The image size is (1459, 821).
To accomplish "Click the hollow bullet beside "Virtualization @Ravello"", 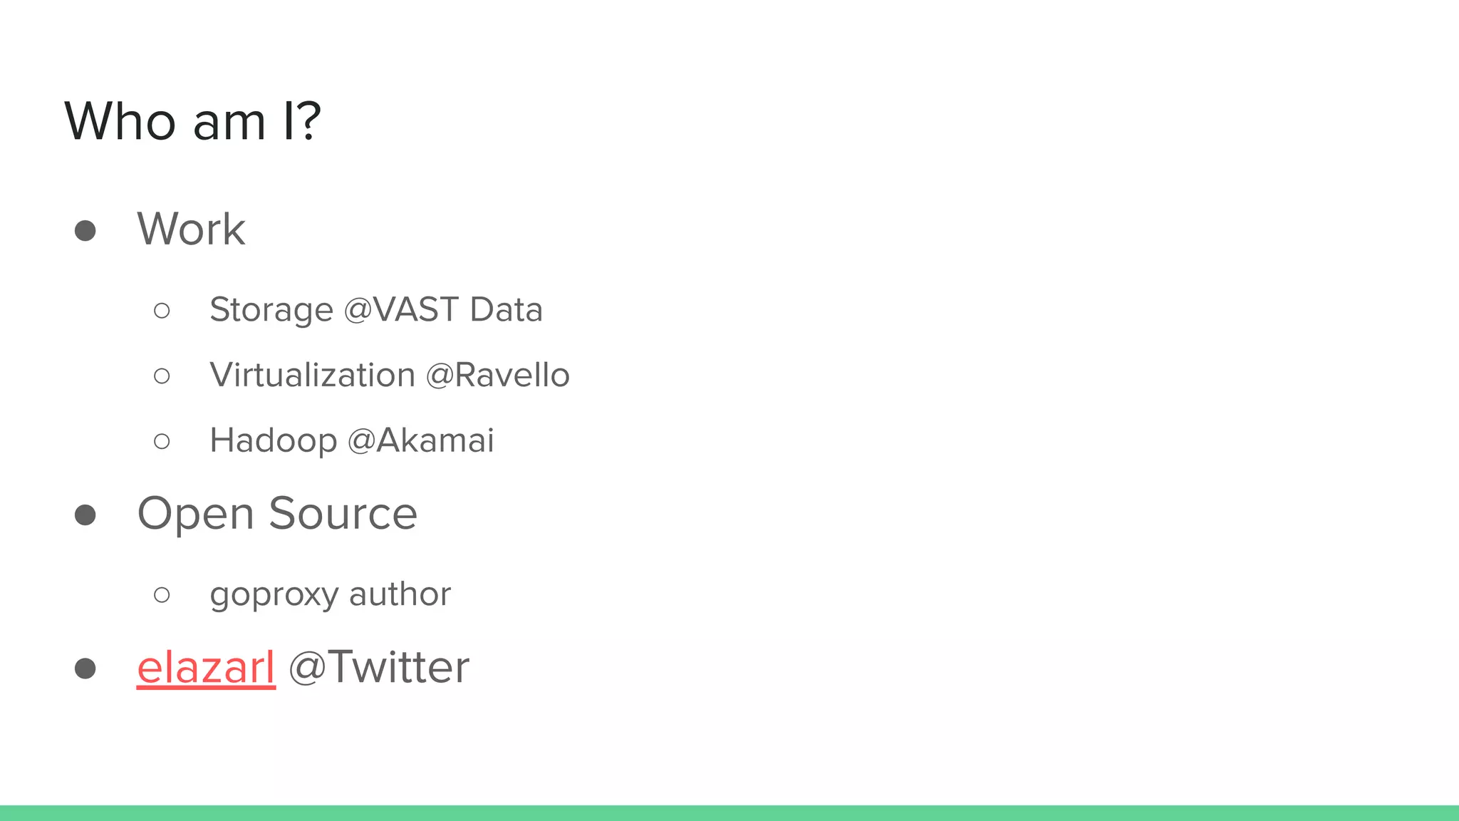I will (162, 376).
